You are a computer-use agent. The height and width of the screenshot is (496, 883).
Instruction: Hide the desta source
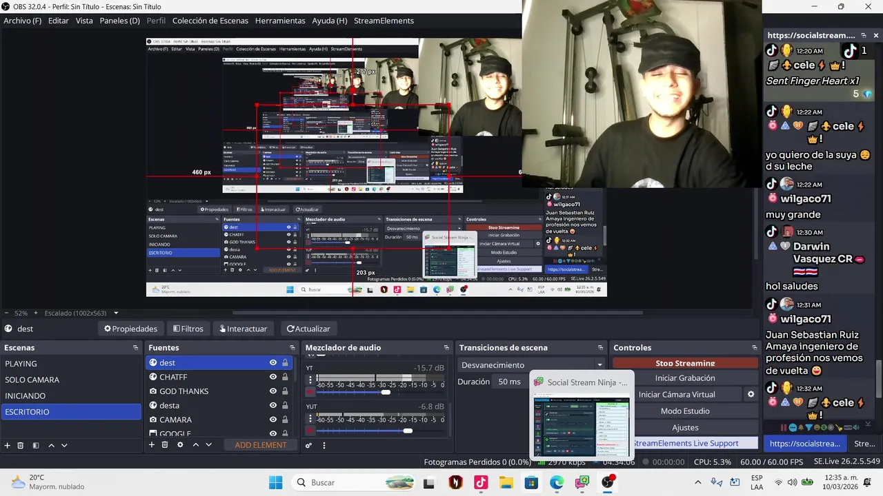click(x=273, y=405)
